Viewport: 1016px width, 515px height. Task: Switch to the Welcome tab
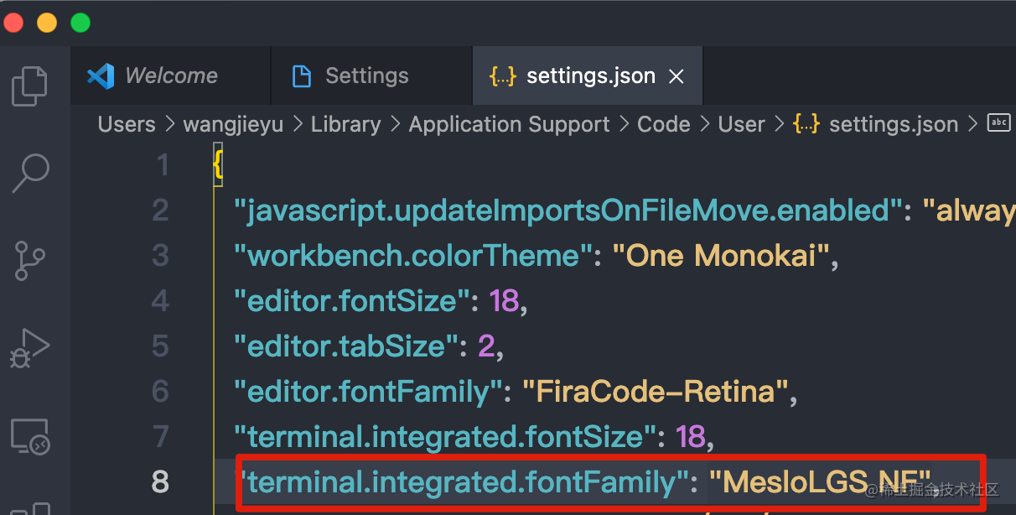pyautogui.click(x=171, y=75)
